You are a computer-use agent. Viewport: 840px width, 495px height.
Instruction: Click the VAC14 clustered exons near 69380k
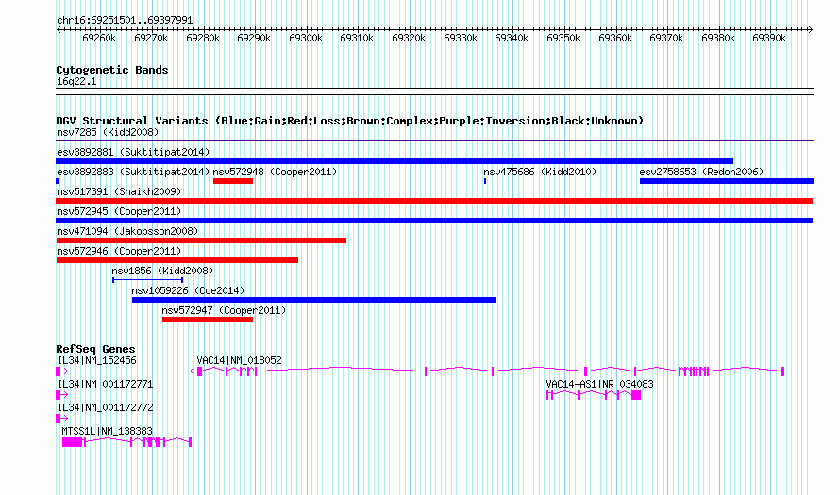[x=694, y=371]
